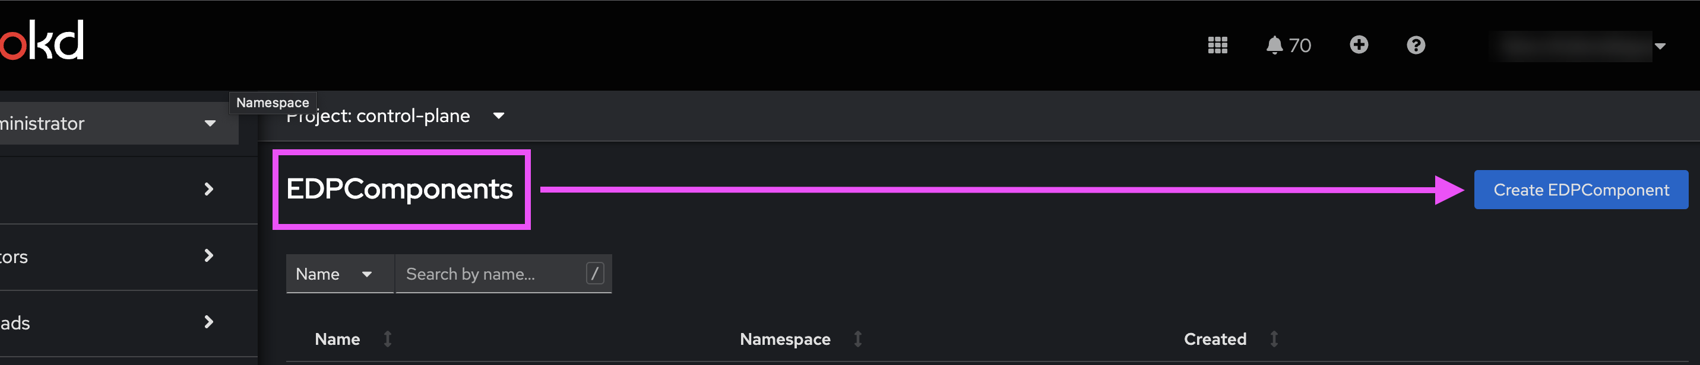The height and width of the screenshot is (365, 1700).
Task: Sort table by Created column arrows
Action: 1274,339
